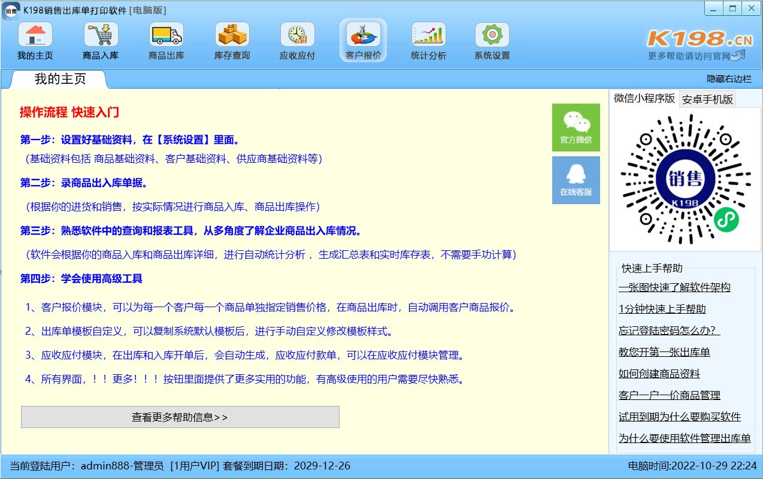
Task: Open 系统设置 gear icon
Action: (x=492, y=41)
